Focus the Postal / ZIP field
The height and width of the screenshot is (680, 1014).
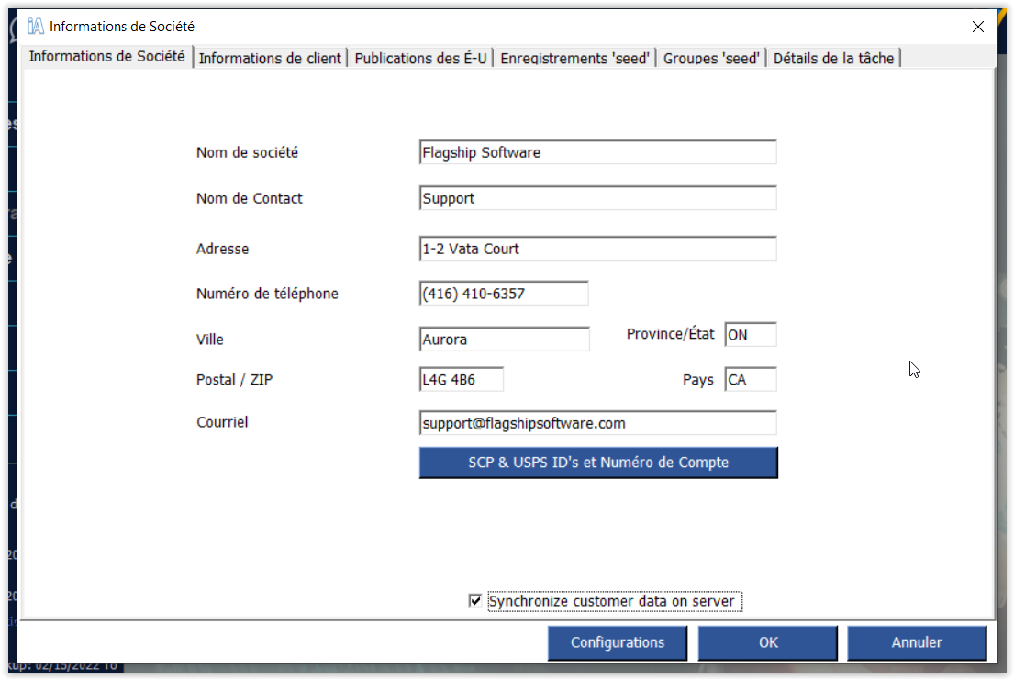point(461,379)
